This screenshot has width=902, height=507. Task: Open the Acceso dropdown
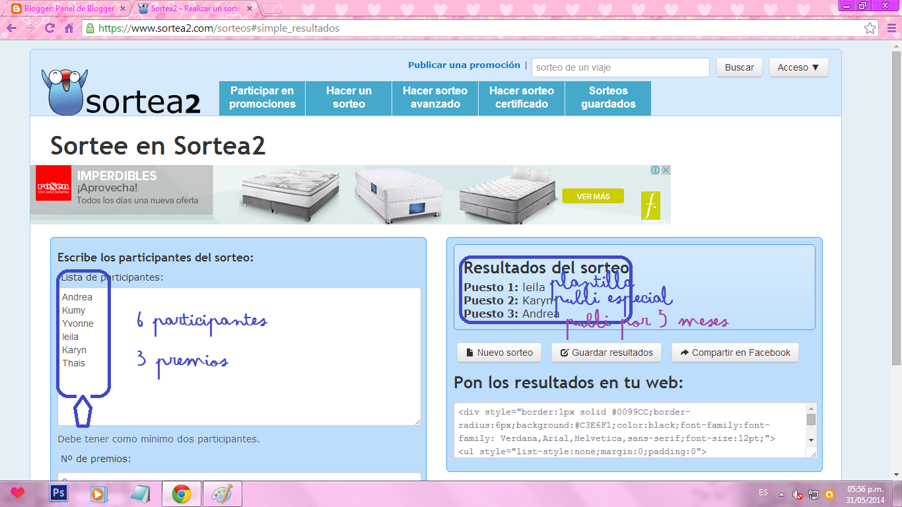point(798,67)
